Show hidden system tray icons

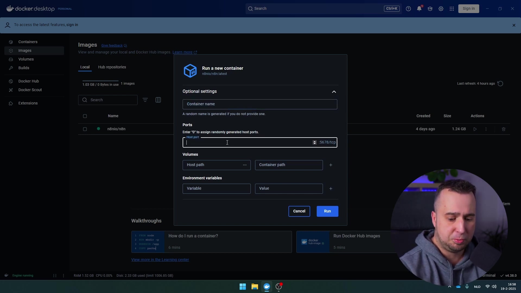click(x=449, y=287)
